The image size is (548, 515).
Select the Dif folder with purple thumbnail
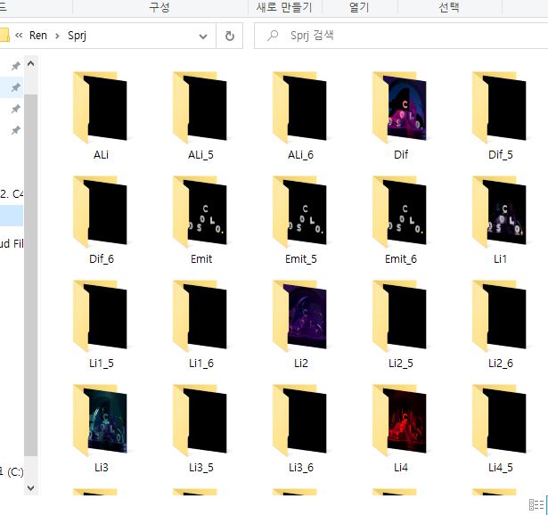(400, 110)
